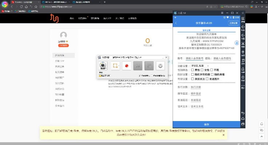This screenshot has height=145, width=268.
Task: Click the Android home icon in emulator sidebar
Action: click(243, 119)
